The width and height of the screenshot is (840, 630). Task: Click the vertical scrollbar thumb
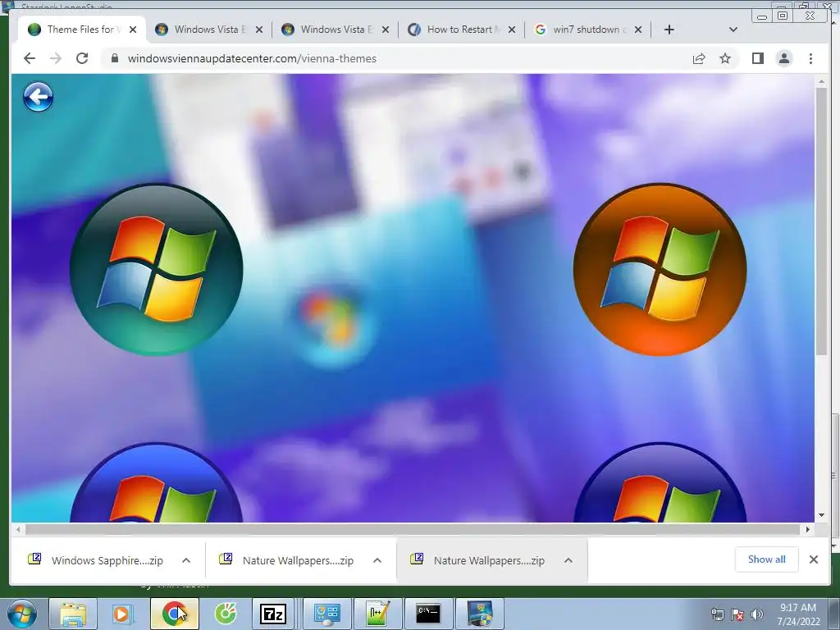pos(821,220)
